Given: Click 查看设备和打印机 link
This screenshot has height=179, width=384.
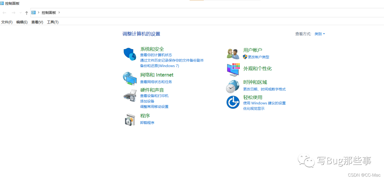Looking at the screenshot, I should click(x=154, y=96).
